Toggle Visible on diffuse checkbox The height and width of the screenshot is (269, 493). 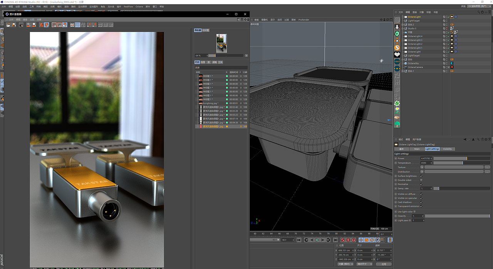421,194
